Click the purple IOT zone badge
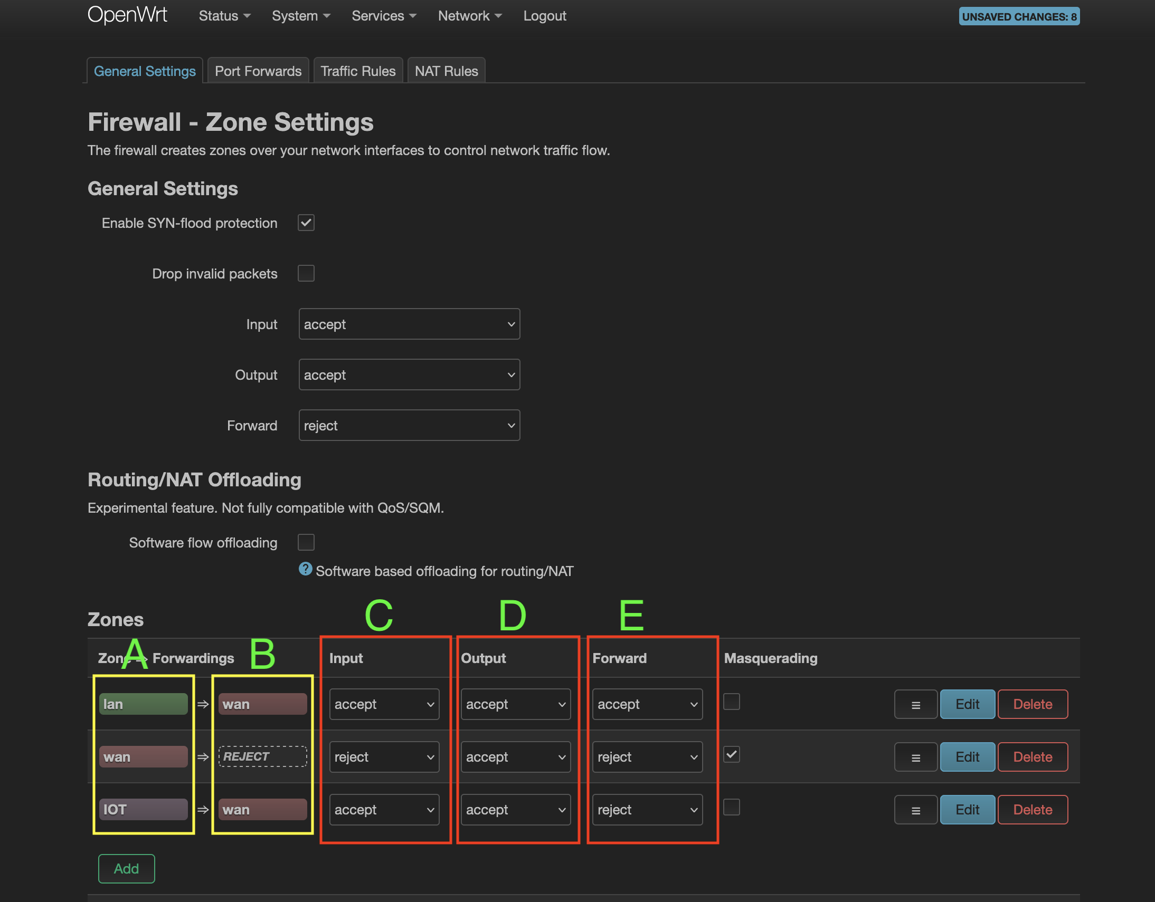1155x902 pixels. pos(143,810)
